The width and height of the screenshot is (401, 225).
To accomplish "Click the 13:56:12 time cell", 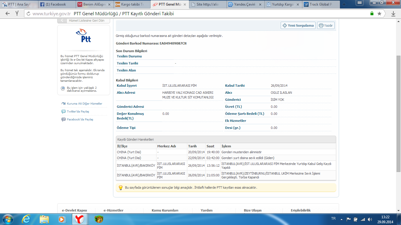I will 213,166.
